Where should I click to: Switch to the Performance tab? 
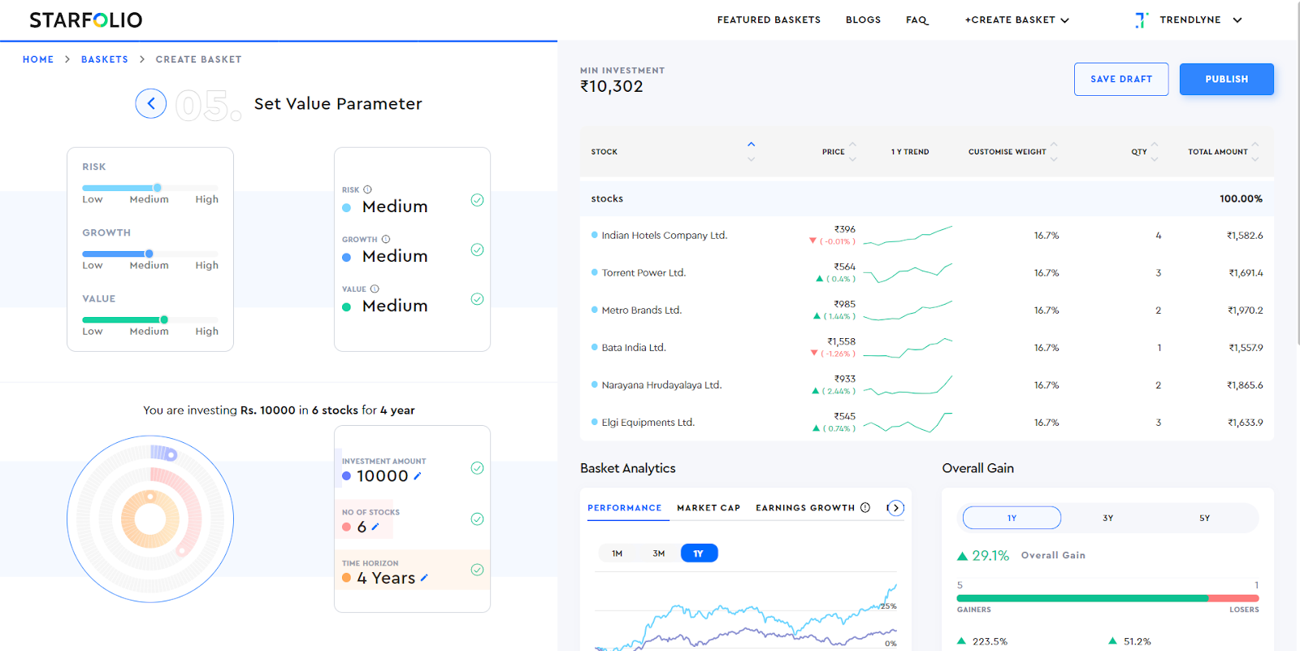pyautogui.click(x=625, y=508)
